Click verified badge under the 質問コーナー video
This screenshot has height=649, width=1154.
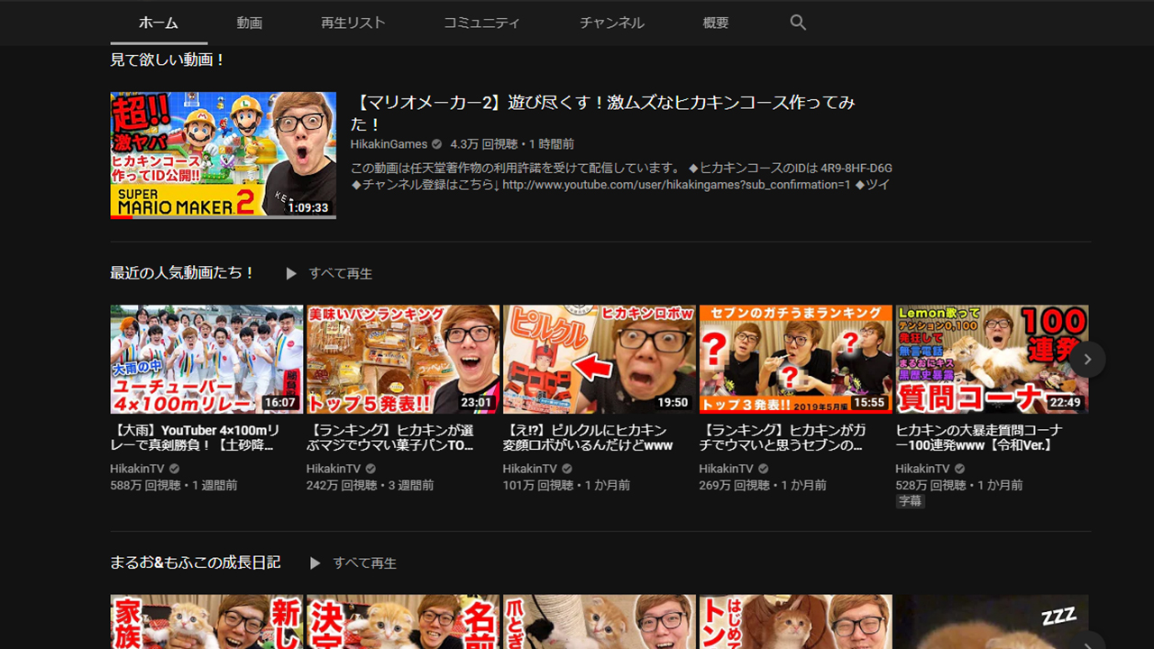(959, 469)
